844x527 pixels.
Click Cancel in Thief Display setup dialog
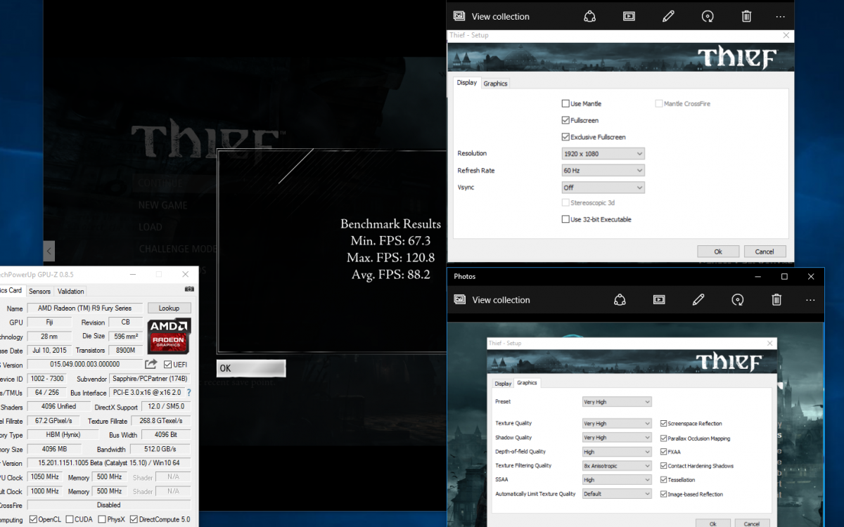click(765, 251)
